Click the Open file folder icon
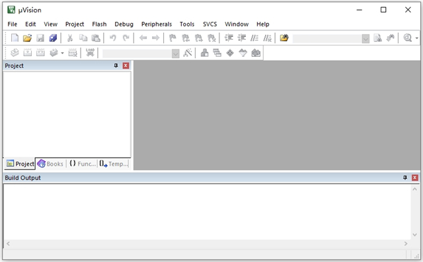This screenshot has width=423, height=262. pos(27,38)
